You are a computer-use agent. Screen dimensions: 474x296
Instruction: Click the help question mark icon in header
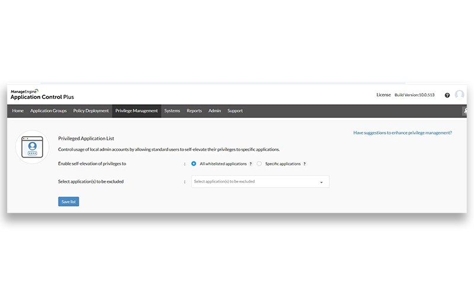447,95
